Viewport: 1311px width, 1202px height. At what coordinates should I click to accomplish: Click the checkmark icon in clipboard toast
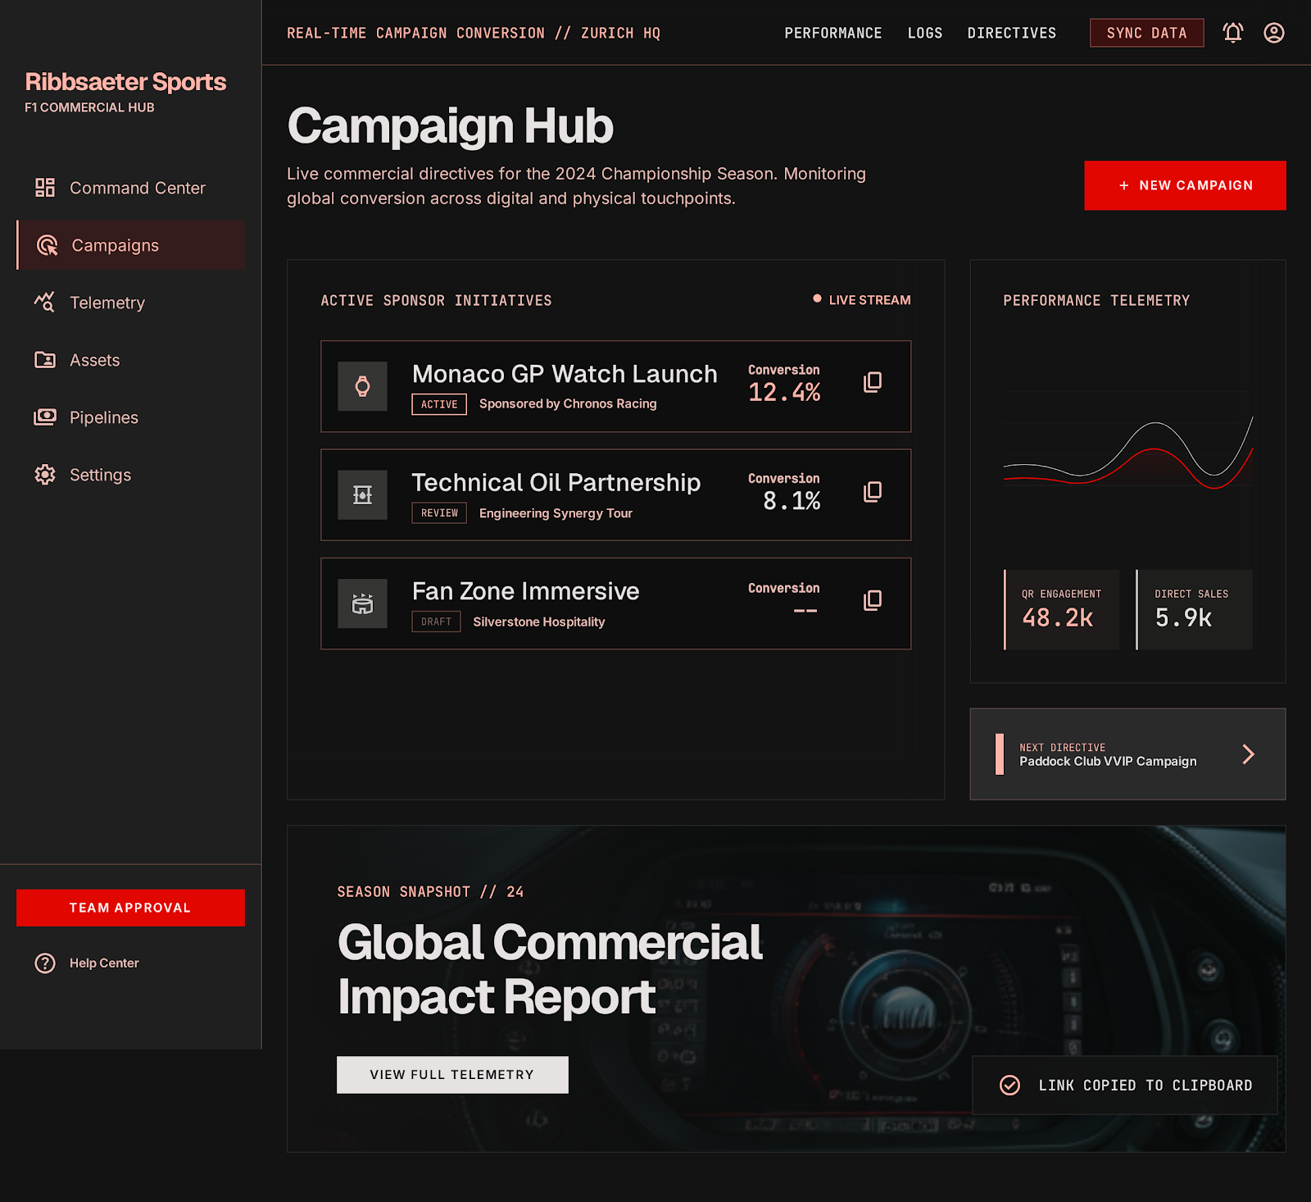[x=1009, y=1085]
